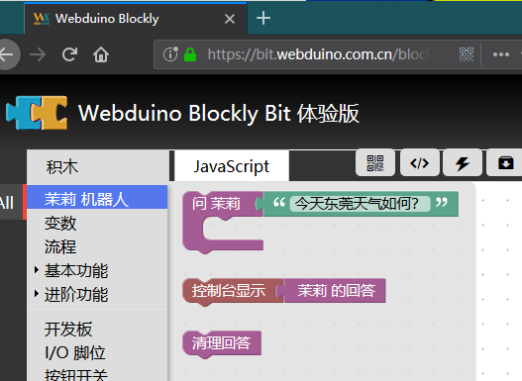Click the download/save box icon
The image size is (522, 381).
[505, 163]
